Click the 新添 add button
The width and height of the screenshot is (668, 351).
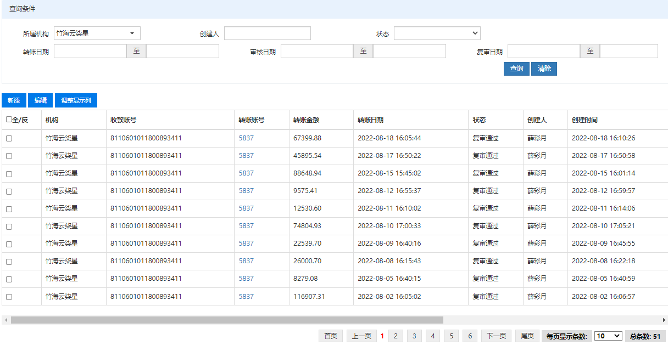click(x=14, y=100)
